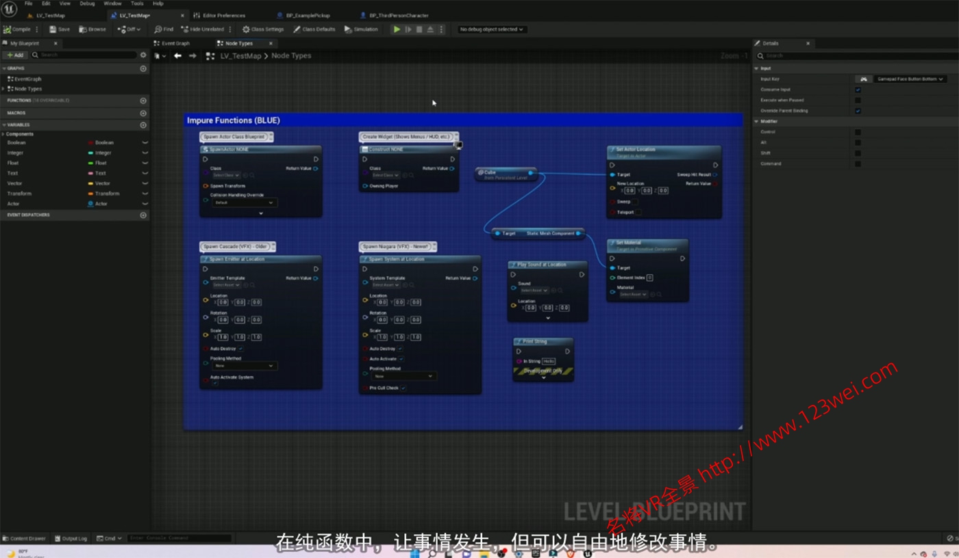Enable the Execute when Paused checkbox
This screenshot has width=959, height=558.
pyautogui.click(x=858, y=101)
